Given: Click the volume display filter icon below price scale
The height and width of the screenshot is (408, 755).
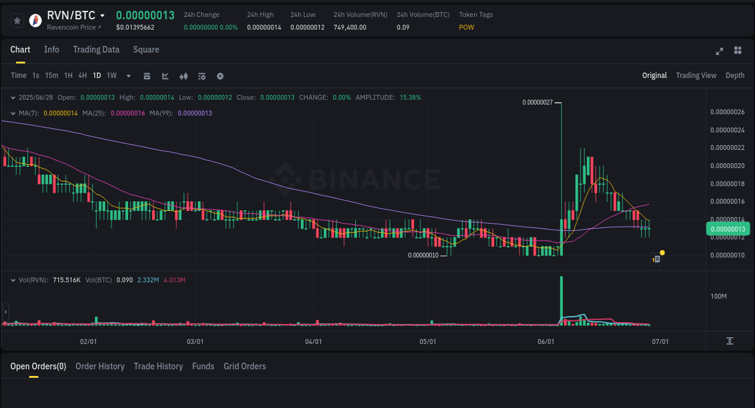Looking at the screenshot, I should point(729,341).
